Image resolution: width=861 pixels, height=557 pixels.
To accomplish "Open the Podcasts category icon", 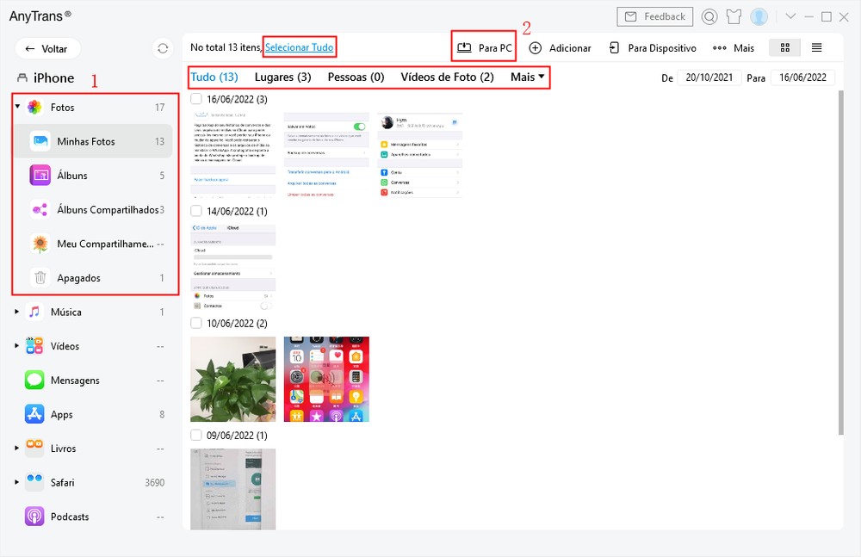I will click(34, 516).
